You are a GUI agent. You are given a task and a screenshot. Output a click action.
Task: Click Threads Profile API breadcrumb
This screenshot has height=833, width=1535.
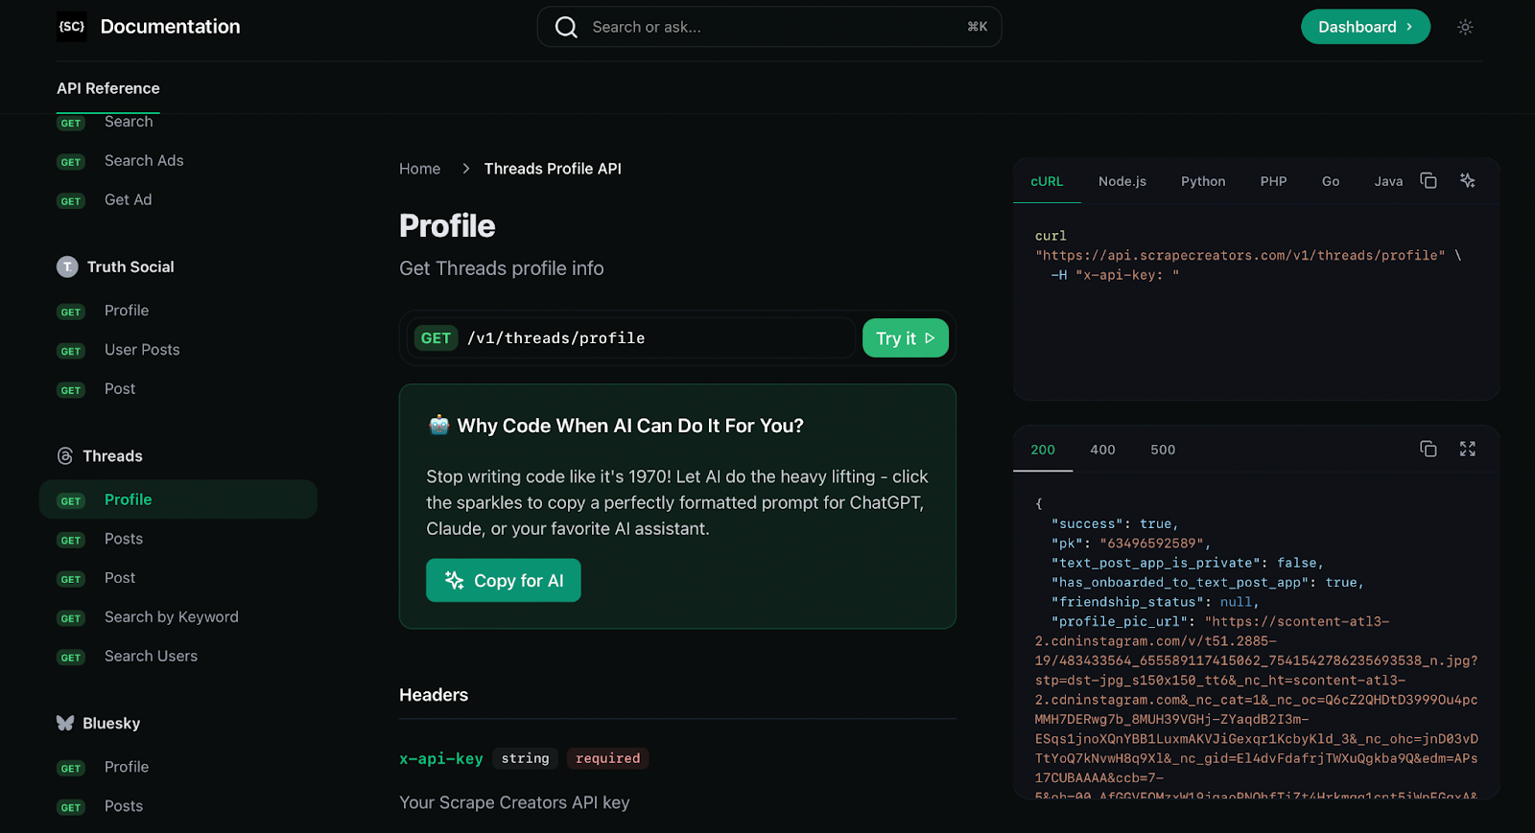click(x=553, y=169)
